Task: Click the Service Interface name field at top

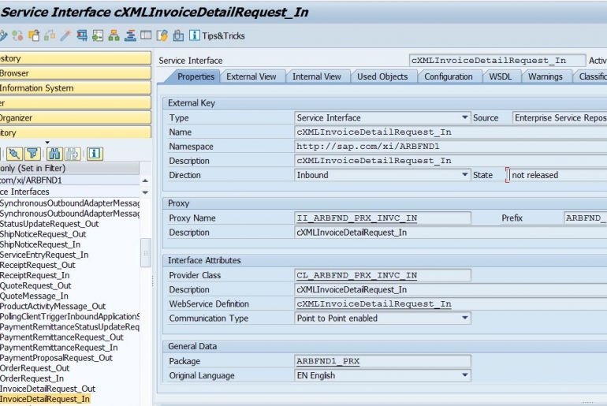Action: click(x=497, y=61)
